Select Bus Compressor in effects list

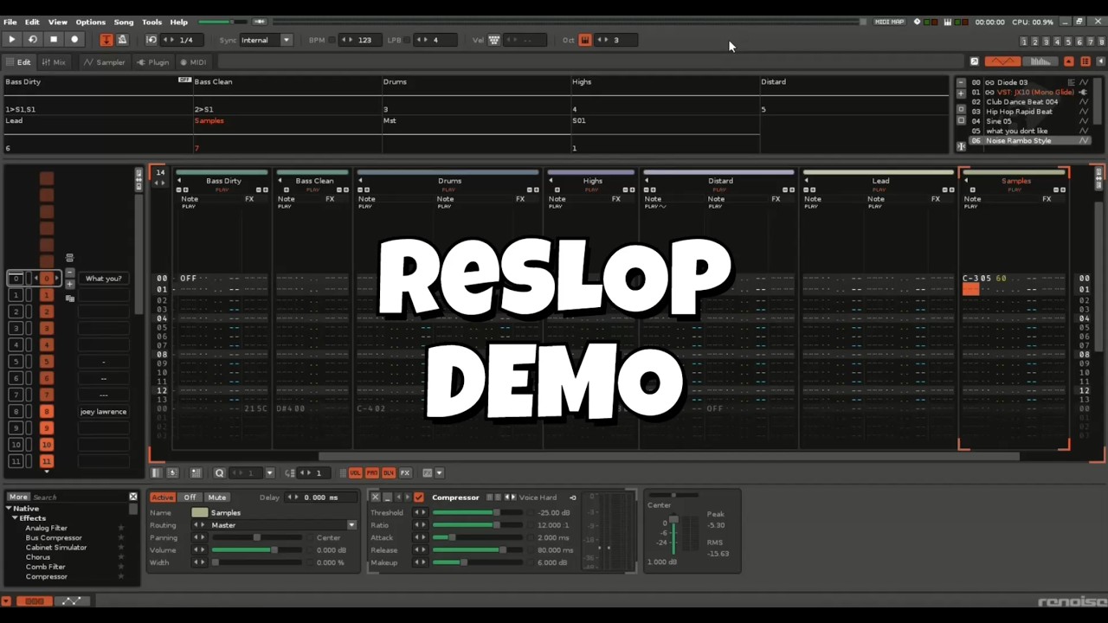coord(54,538)
